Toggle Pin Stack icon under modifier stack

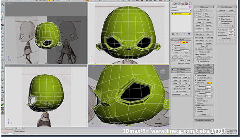[x=173, y=34]
